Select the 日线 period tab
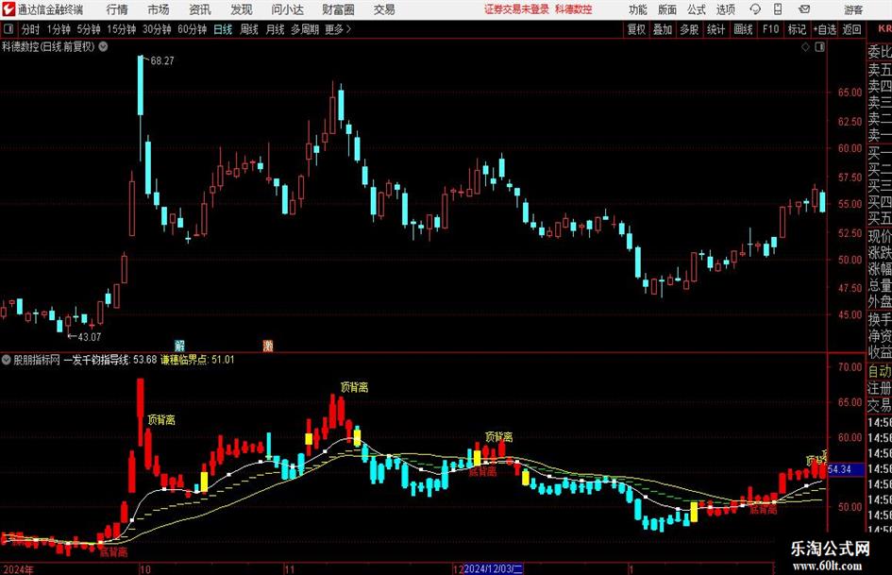Screen dimensions: 892x575 click(223, 29)
